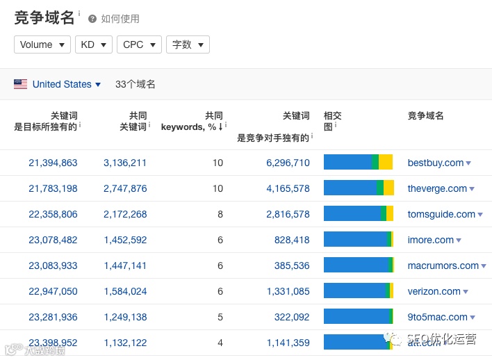Click competitor keywords 2,816,578
Screen dimensions: 492x360
(288, 214)
